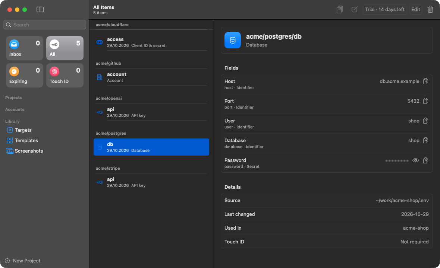Select the All items tile
The image size is (440, 268).
pos(65,48)
